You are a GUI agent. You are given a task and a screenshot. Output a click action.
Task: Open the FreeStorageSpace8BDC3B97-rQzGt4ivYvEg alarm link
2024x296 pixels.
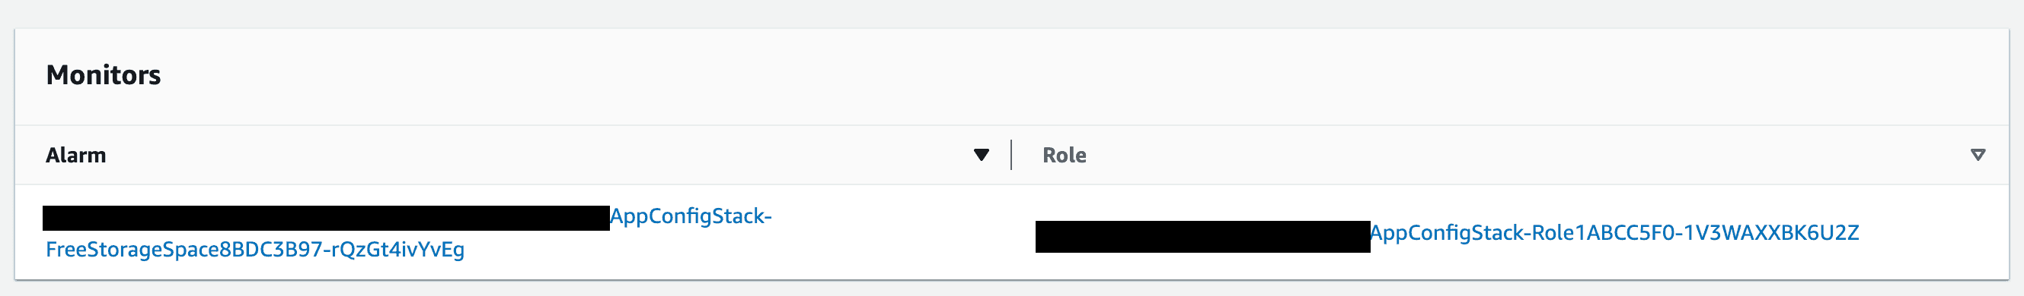pos(255,250)
